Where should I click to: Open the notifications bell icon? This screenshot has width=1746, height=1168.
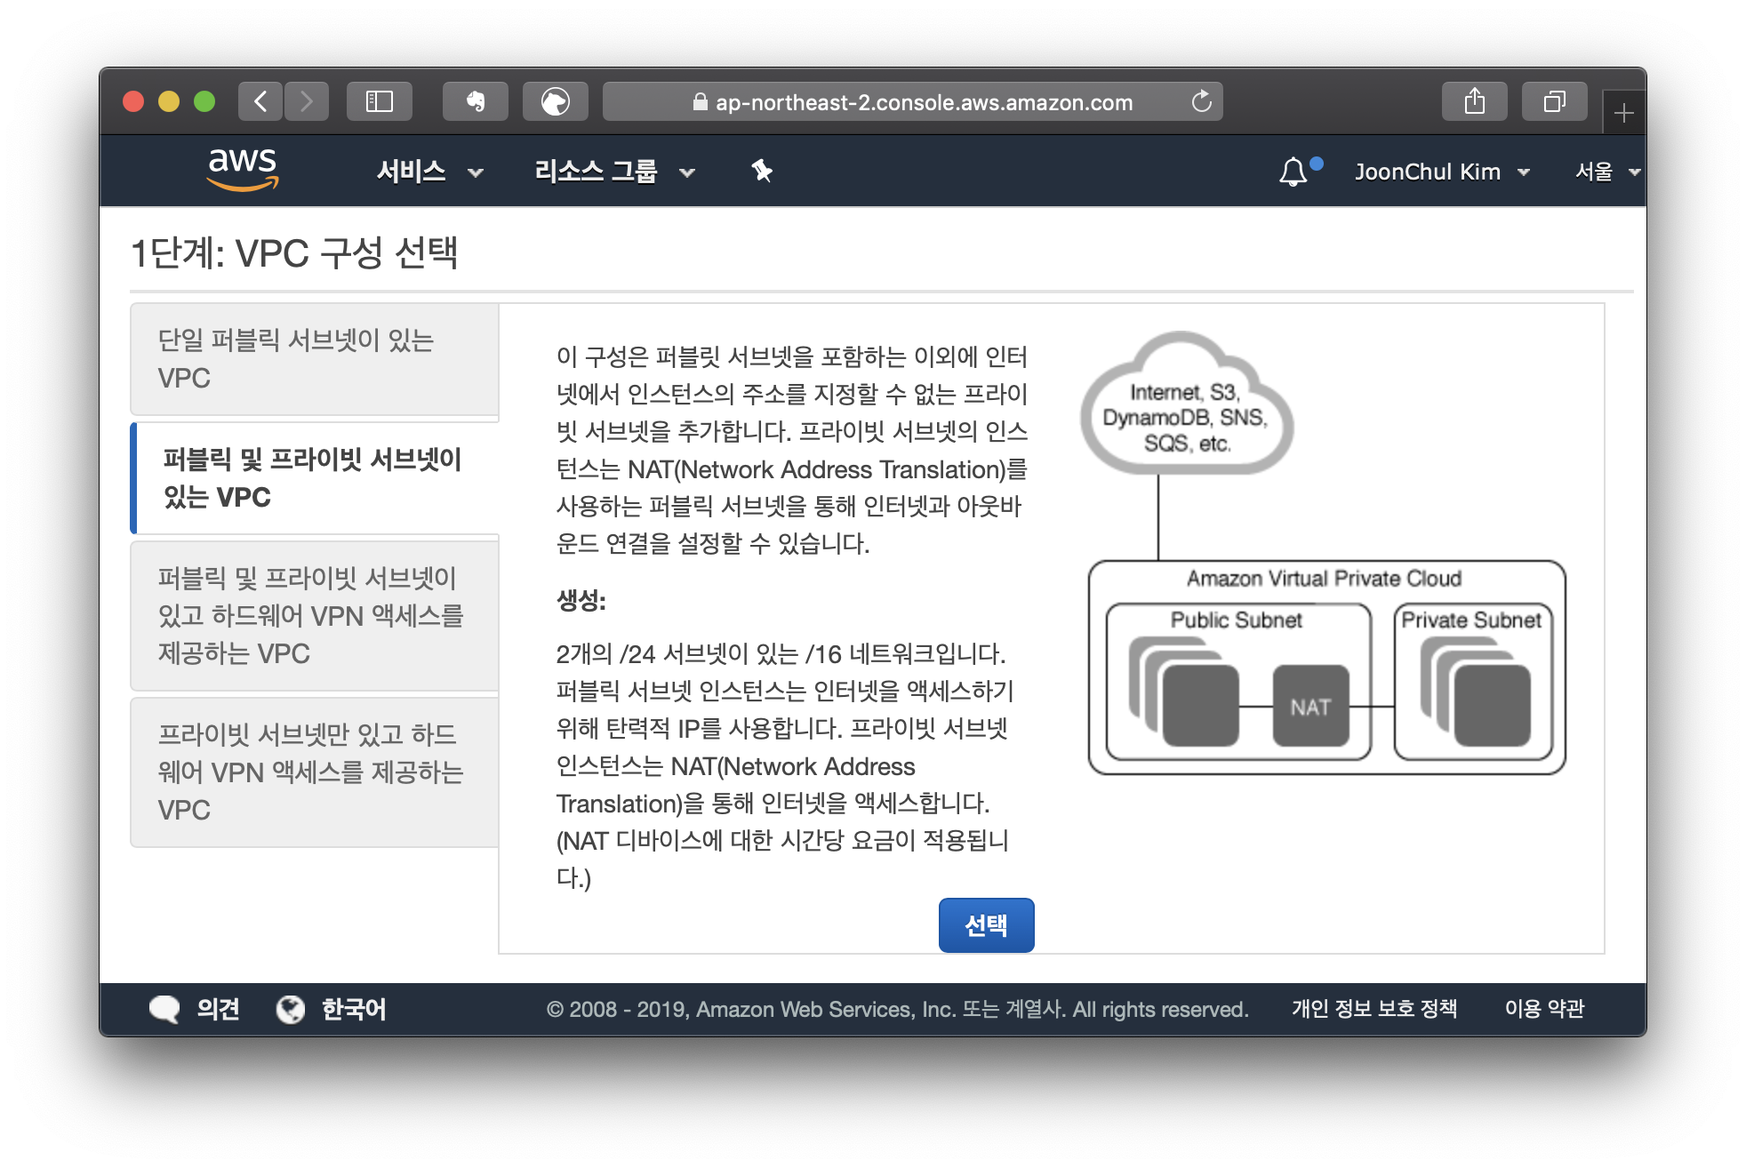[x=1293, y=172]
